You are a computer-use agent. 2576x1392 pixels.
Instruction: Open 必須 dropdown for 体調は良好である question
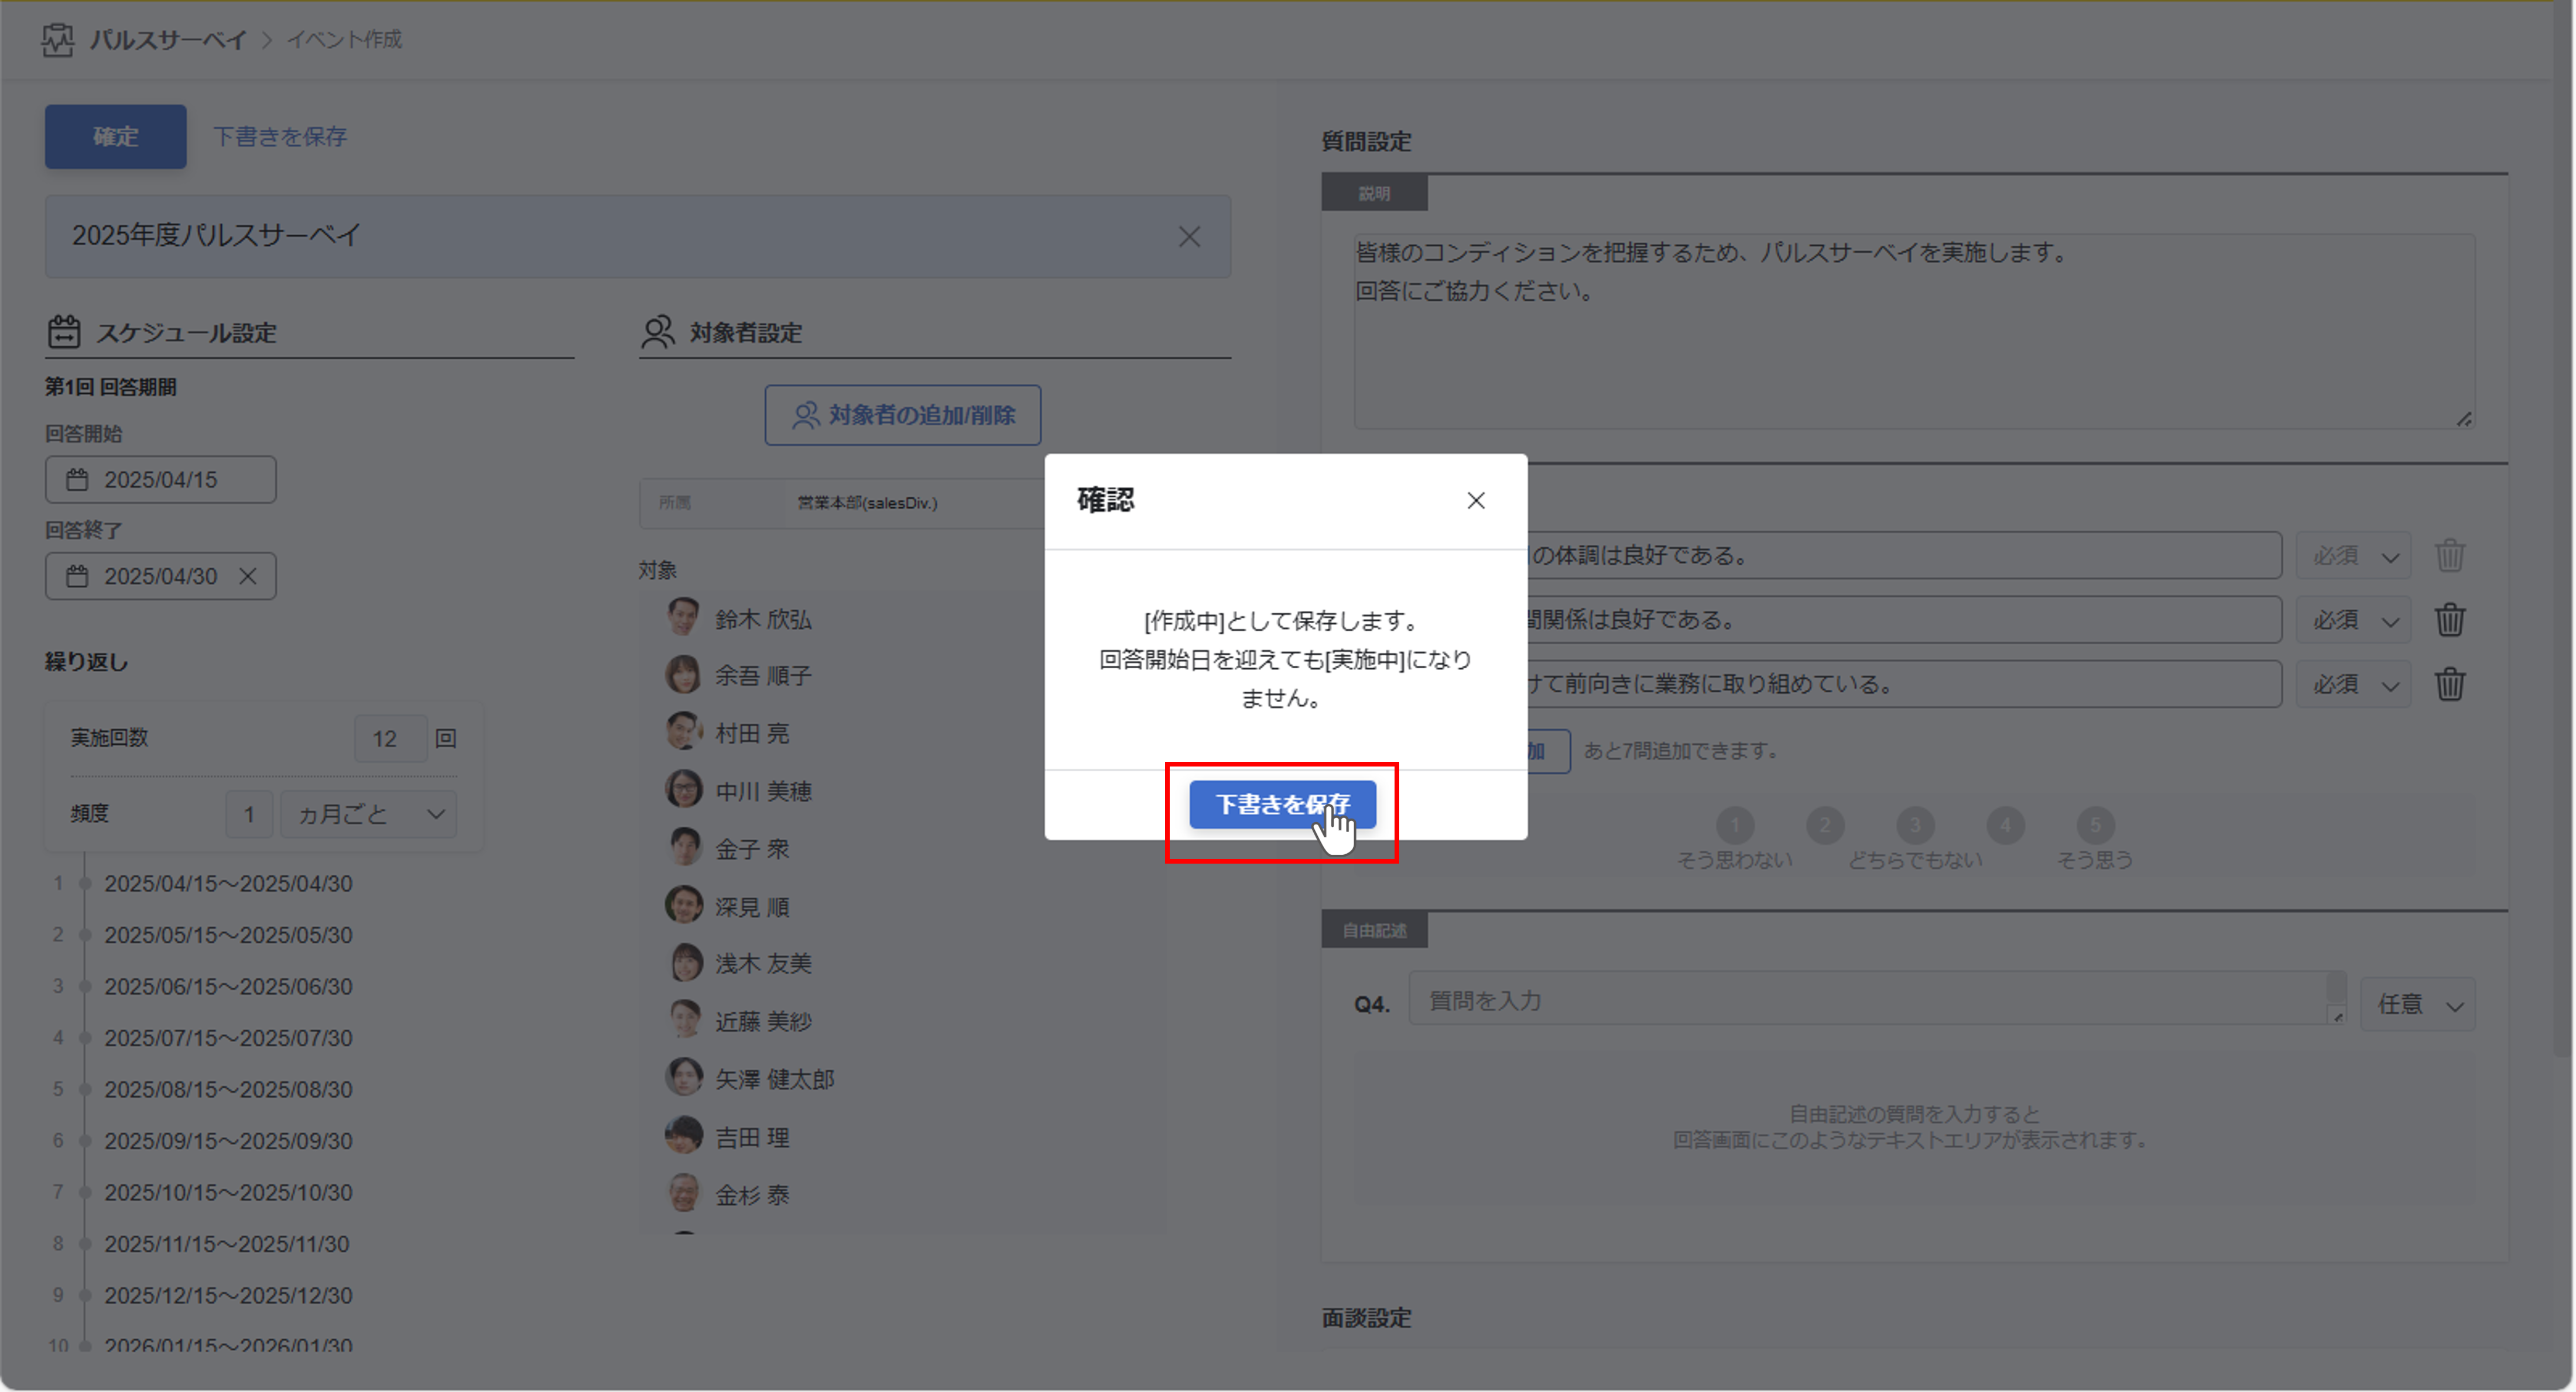pyautogui.click(x=2353, y=556)
